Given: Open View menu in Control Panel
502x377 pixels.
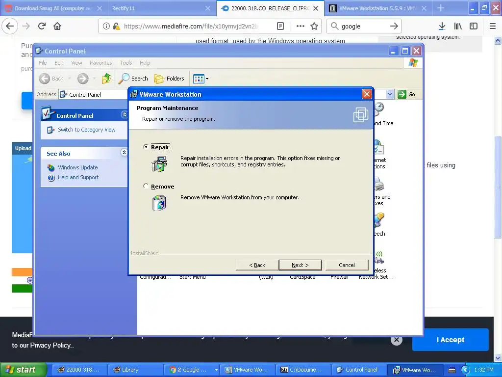Looking at the screenshot, I should point(76,63).
